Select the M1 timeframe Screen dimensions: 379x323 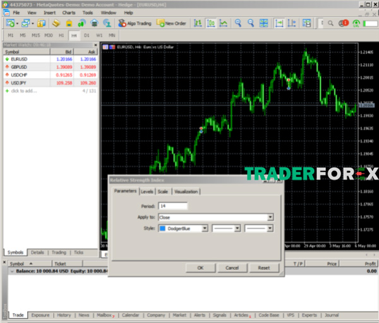pos(10,35)
